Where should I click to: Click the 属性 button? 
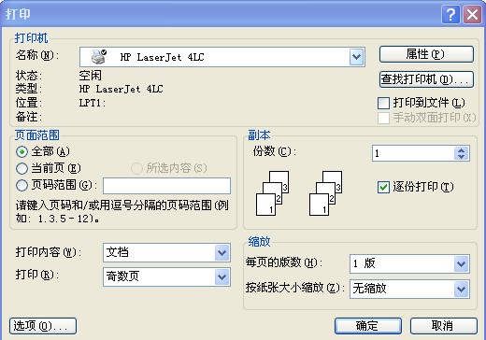[x=426, y=54]
